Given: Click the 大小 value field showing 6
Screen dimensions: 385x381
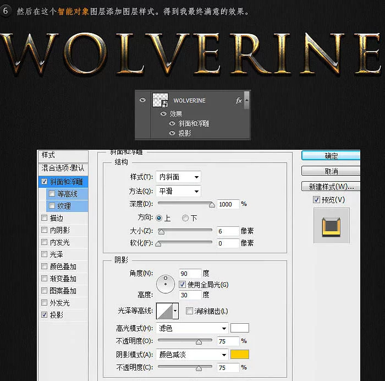Looking at the screenshot, I should click(228, 231).
